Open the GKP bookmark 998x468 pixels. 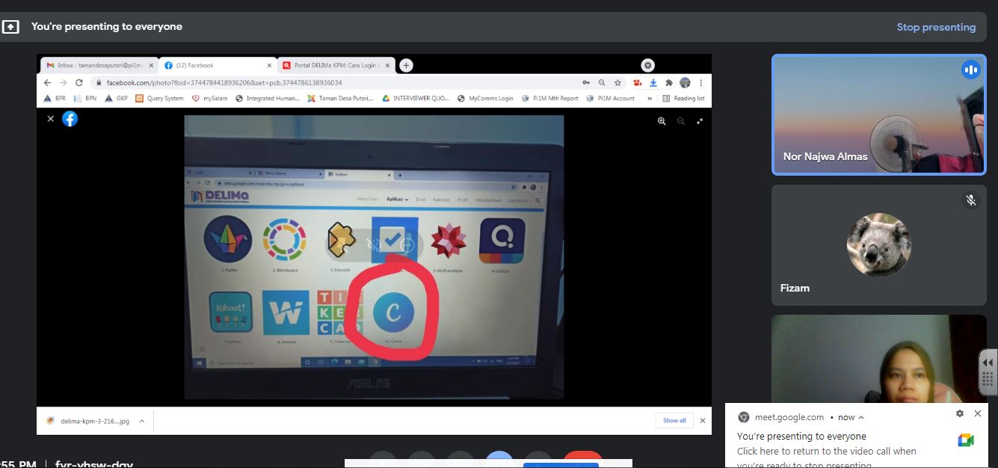pyautogui.click(x=116, y=98)
